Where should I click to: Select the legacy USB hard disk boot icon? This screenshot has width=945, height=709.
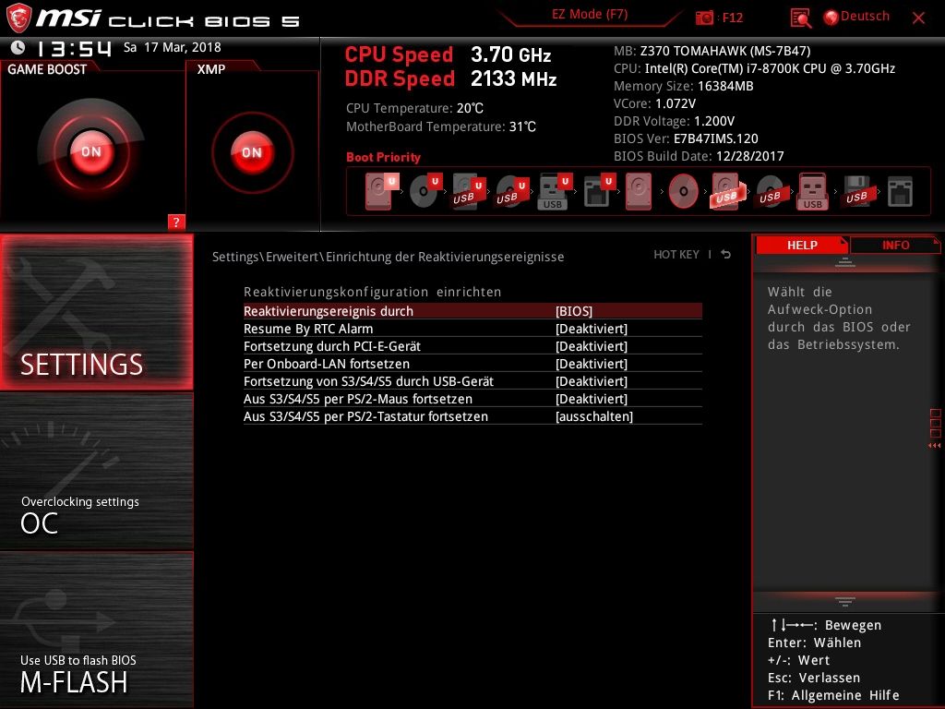click(x=727, y=191)
